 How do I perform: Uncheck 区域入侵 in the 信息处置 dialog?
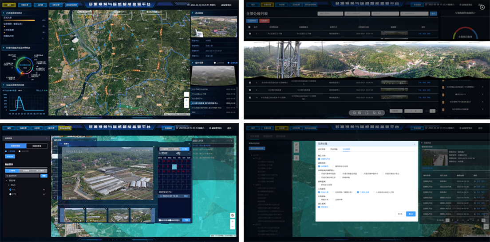[319, 192]
